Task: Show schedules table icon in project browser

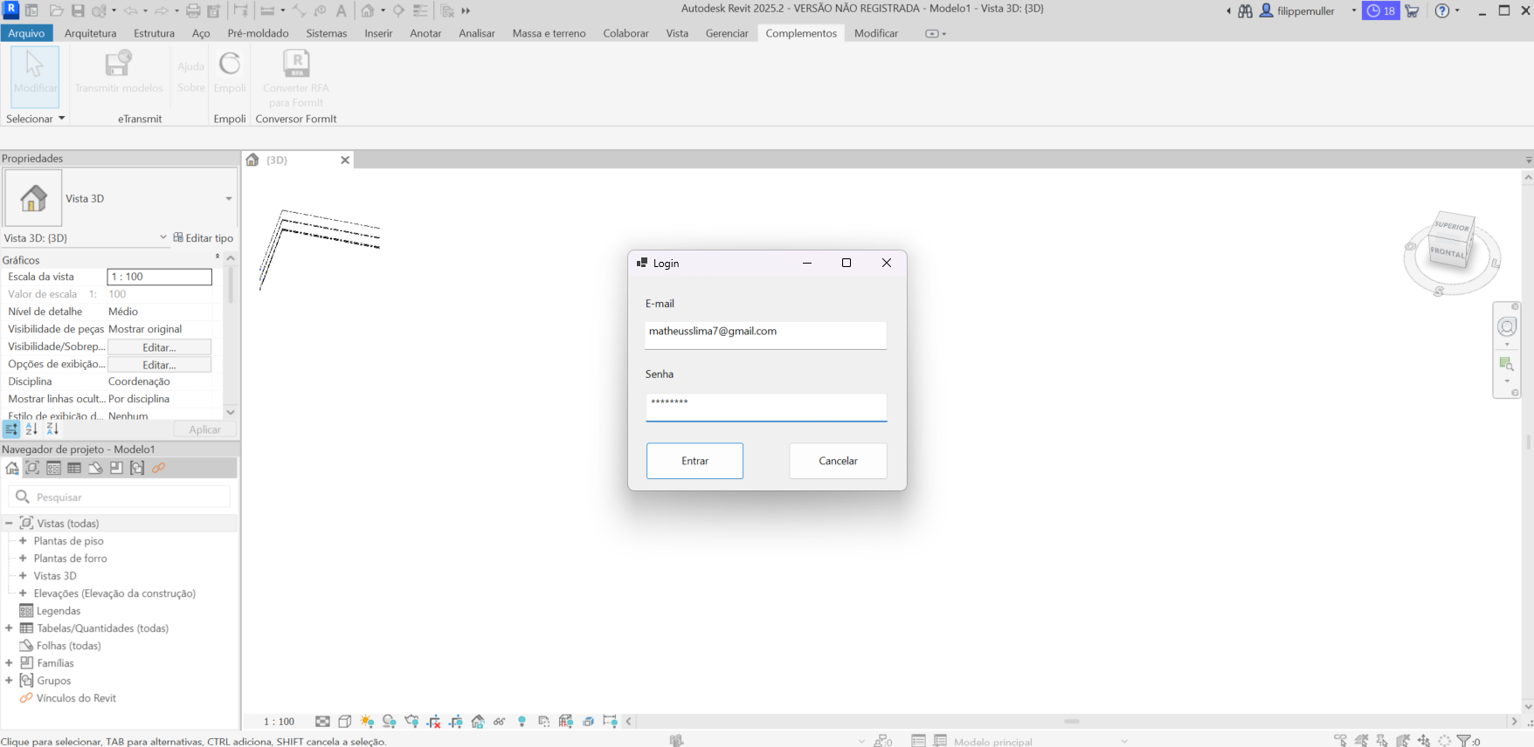Action: (74, 468)
